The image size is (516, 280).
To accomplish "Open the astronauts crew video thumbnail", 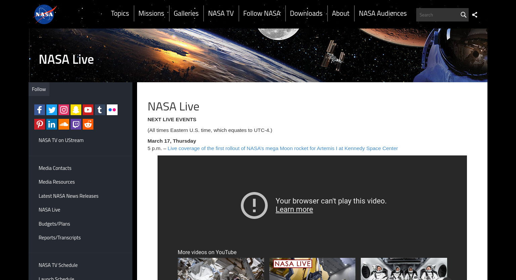I will [404, 269].
